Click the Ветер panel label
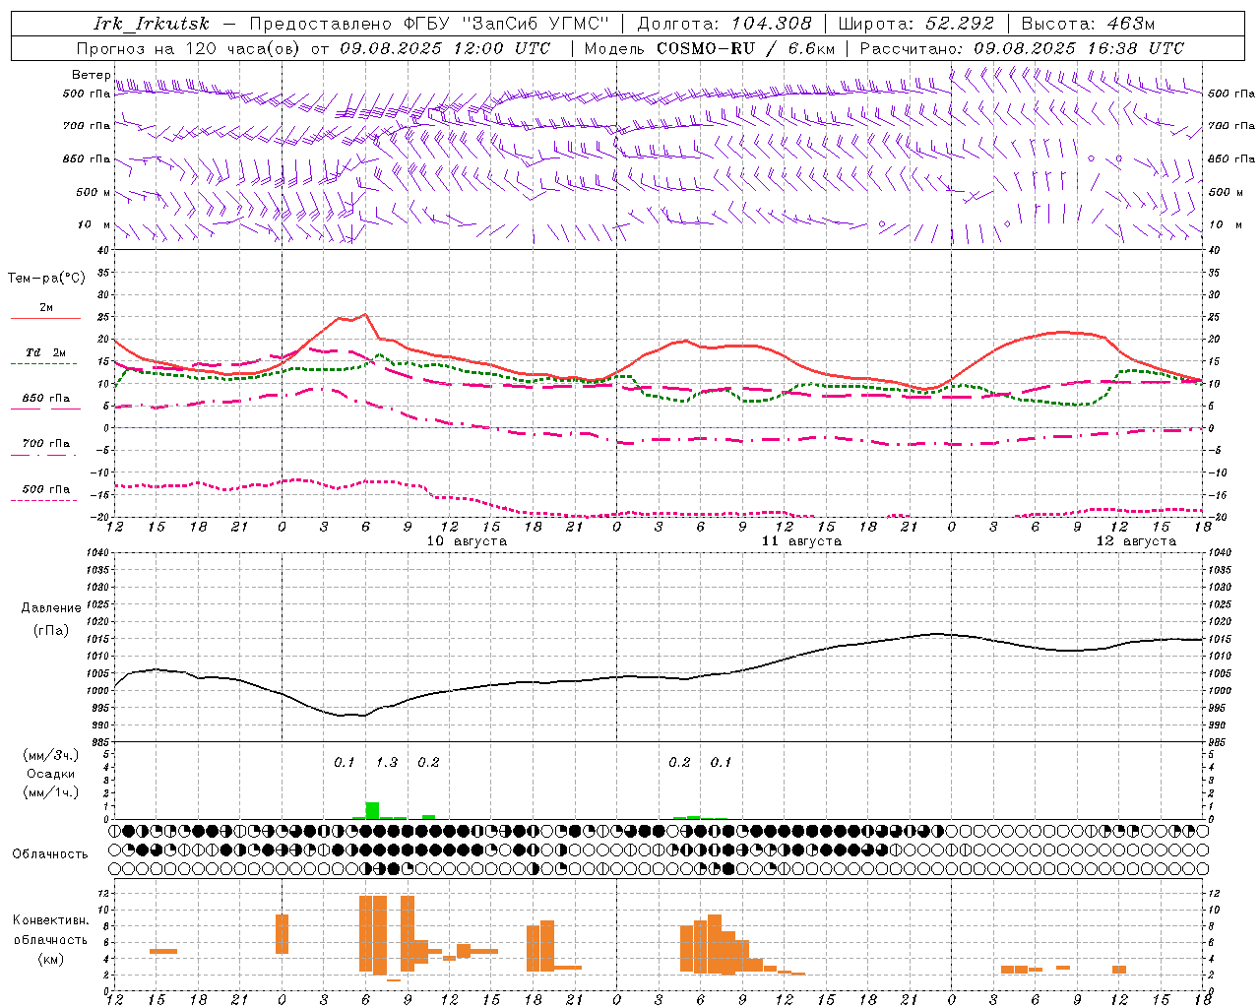Screen dimensions: 1260x1008 (91, 75)
